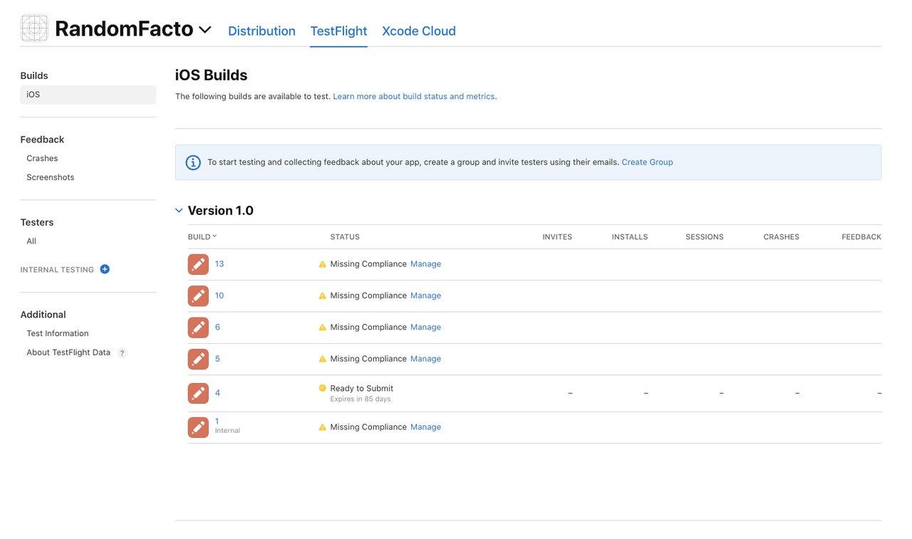This screenshot has width=912, height=539.
Task: Click the app icon for build 1
Action: [198, 427]
